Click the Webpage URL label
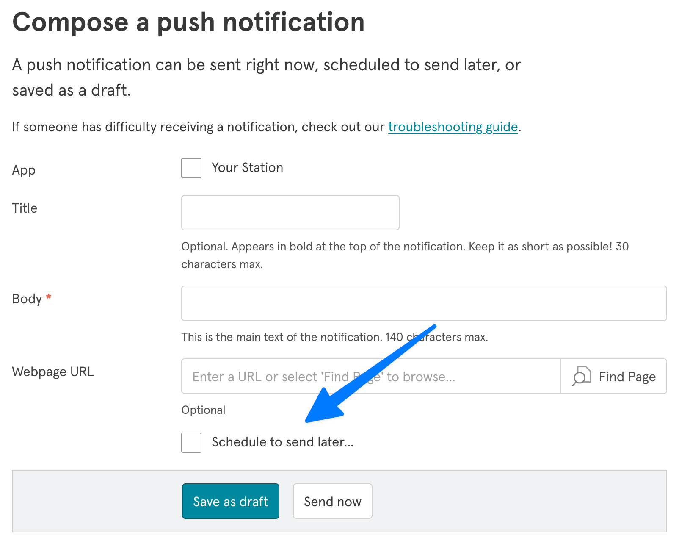The image size is (679, 549). (x=53, y=372)
